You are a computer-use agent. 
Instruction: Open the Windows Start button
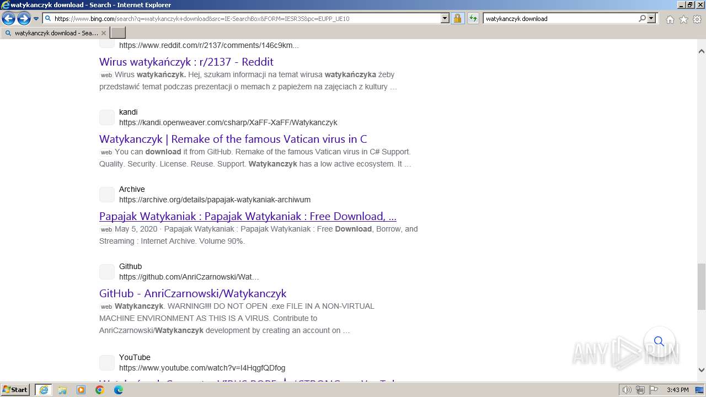pyautogui.click(x=15, y=390)
